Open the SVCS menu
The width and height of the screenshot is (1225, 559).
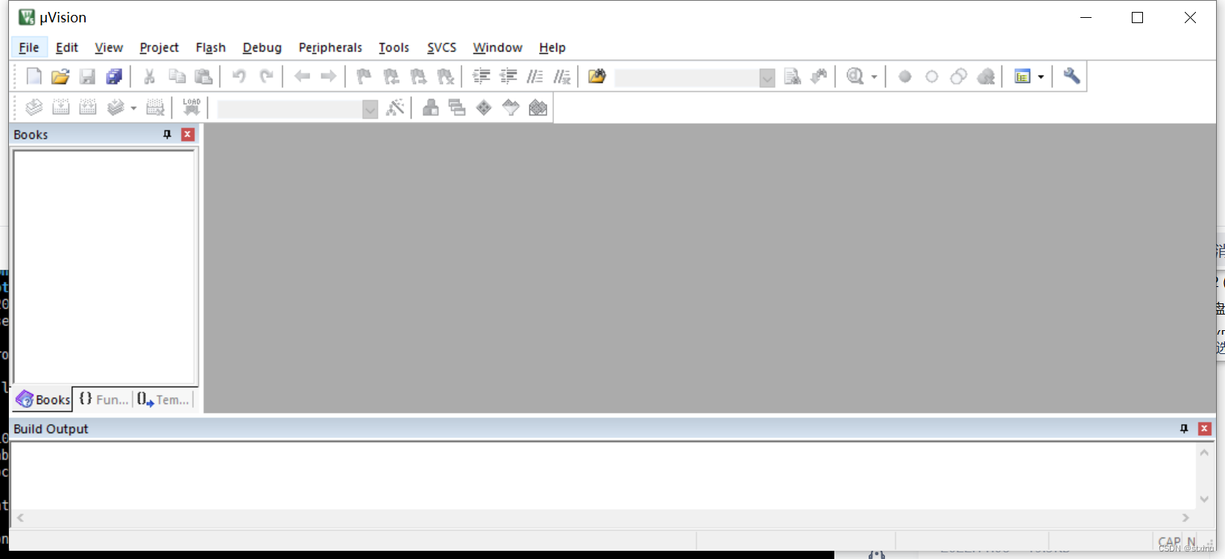[x=441, y=47]
